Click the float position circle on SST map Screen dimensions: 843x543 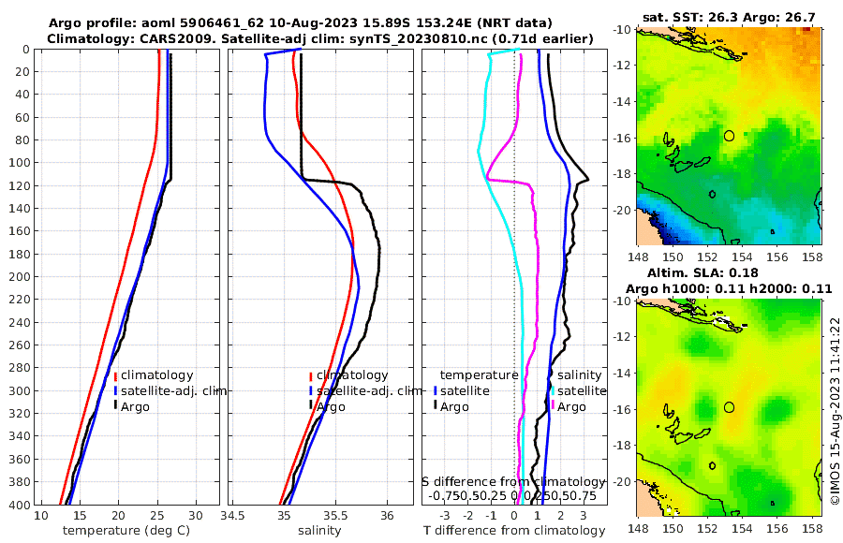tap(729, 136)
